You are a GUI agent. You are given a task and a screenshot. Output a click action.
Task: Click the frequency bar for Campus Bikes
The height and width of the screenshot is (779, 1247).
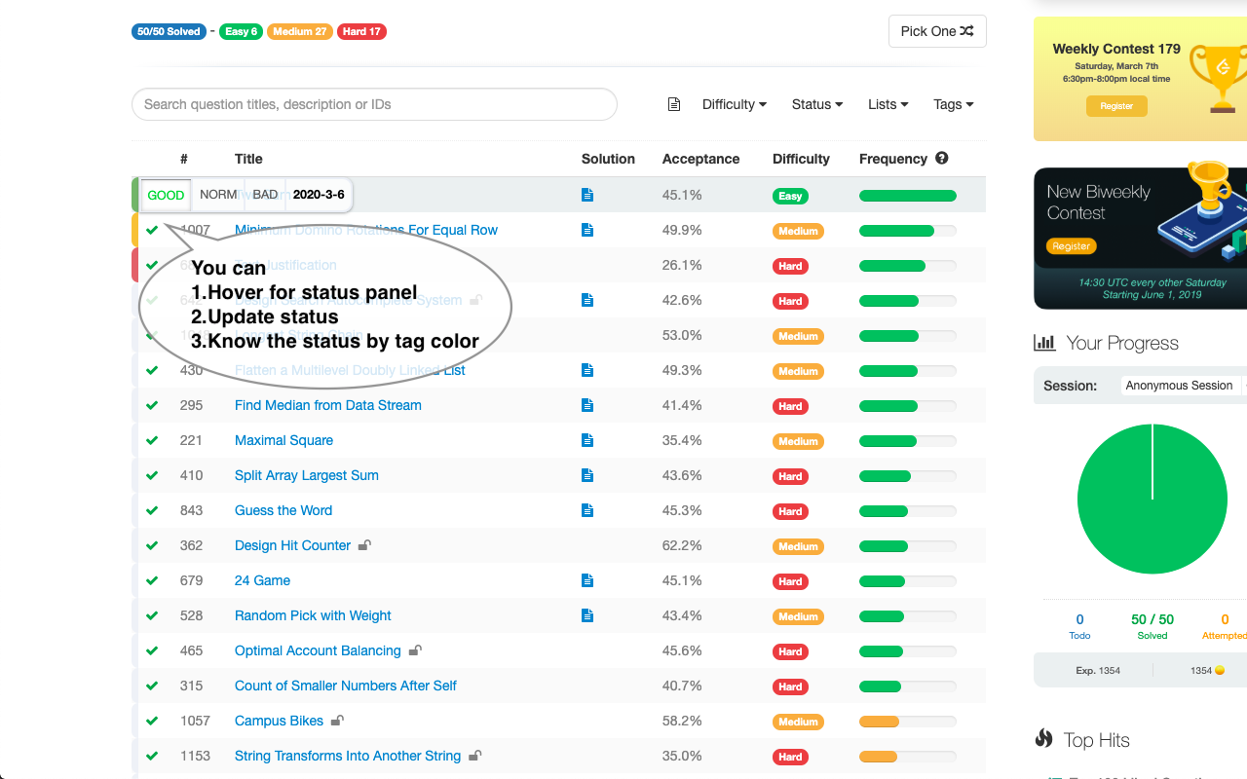click(907, 721)
